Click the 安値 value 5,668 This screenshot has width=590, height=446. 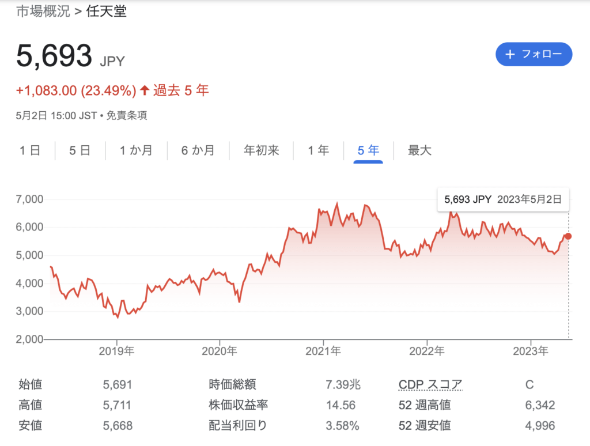(118, 426)
